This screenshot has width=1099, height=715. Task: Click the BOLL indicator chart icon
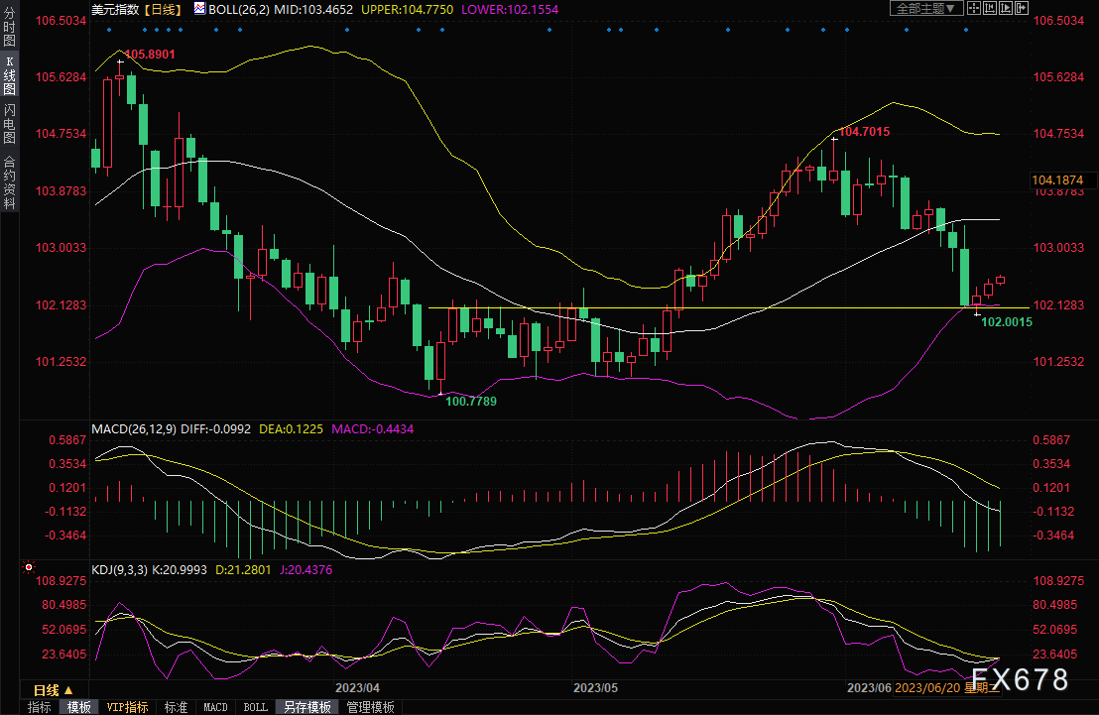point(200,8)
